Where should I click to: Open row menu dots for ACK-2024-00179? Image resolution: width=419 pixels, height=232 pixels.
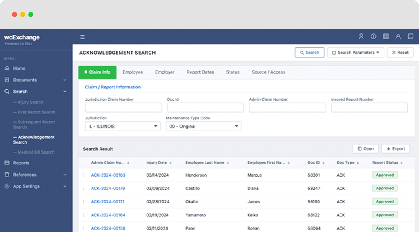[x=83, y=188]
